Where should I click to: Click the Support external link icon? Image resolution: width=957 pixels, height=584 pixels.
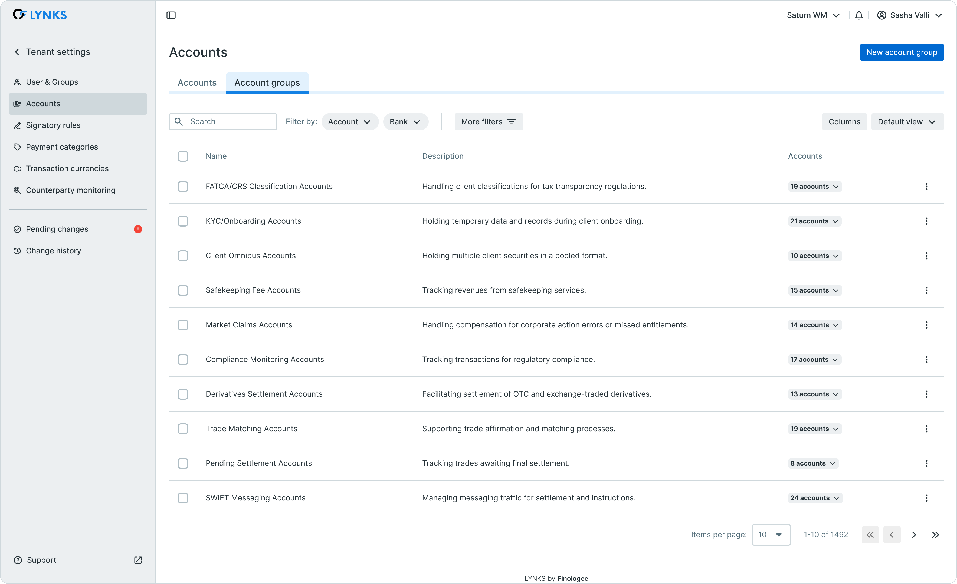point(138,560)
